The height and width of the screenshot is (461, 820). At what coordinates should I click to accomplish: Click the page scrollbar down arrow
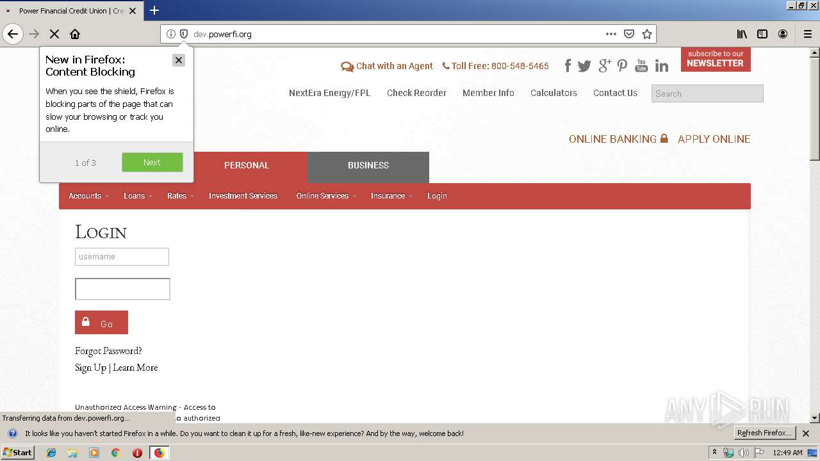click(815, 418)
